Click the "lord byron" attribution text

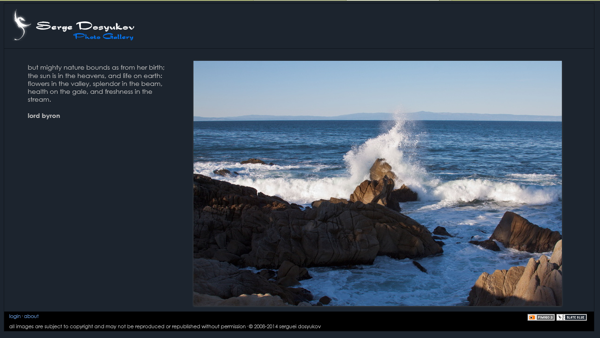44,116
